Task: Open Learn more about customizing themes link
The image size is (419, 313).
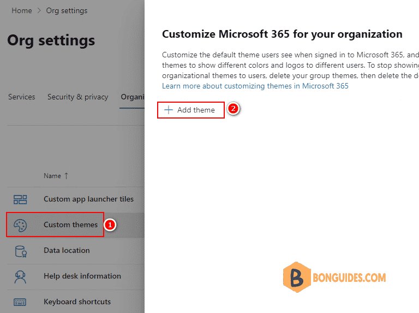Action: [x=255, y=86]
